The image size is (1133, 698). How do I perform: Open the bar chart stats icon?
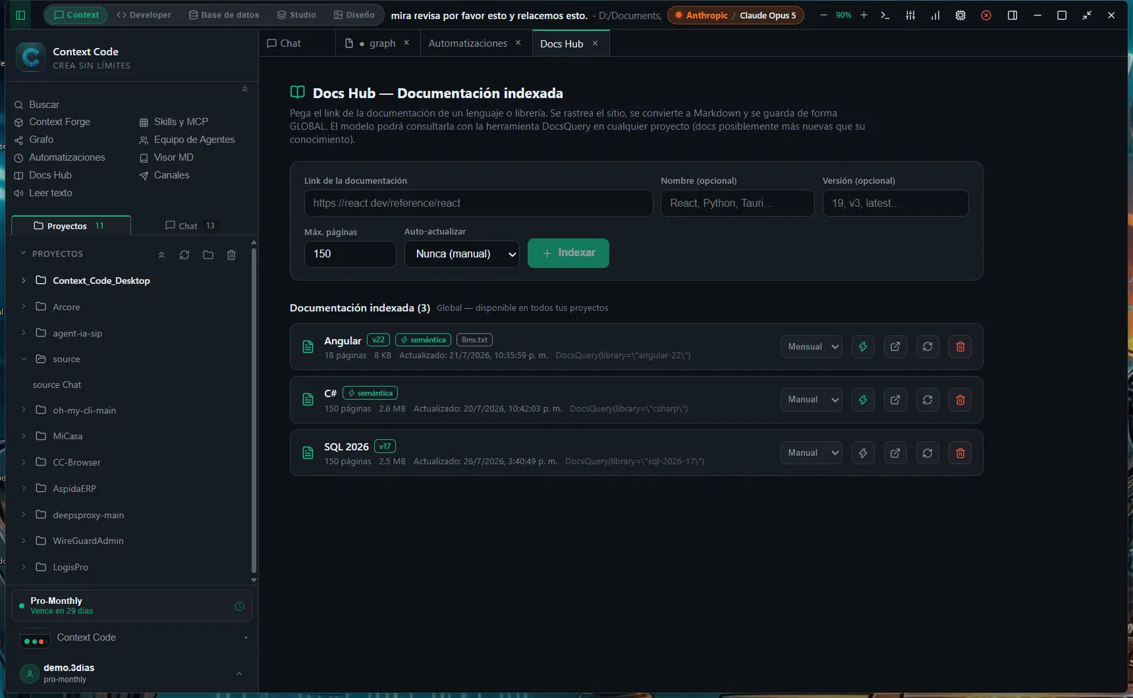[935, 15]
